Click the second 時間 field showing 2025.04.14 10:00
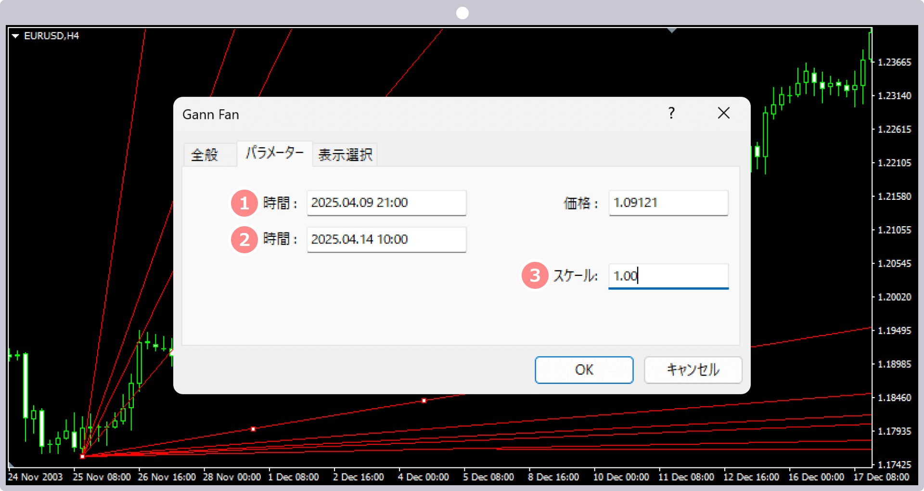Screen dimensions: 924x491 386,239
